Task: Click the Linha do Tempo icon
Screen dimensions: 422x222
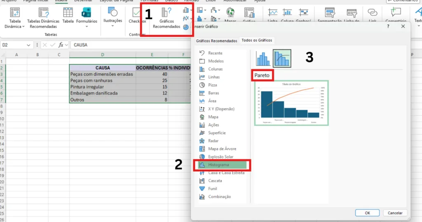Action: tap(352, 13)
